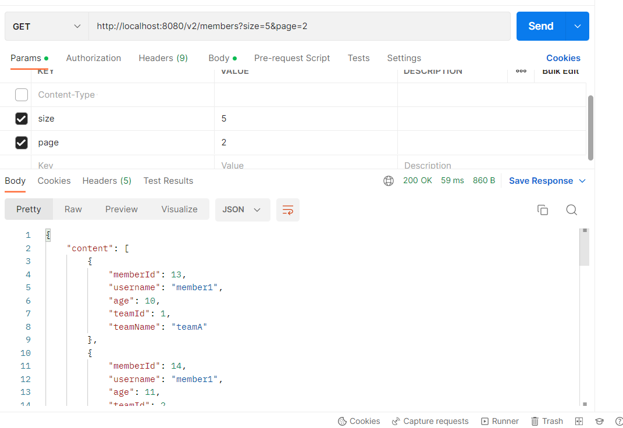
Task: Click the "content" key on line 2
Action: (90, 248)
